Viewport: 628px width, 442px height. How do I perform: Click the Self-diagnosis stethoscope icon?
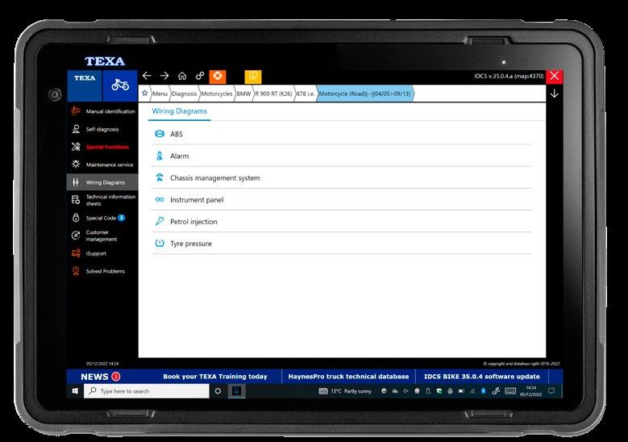click(x=76, y=129)
